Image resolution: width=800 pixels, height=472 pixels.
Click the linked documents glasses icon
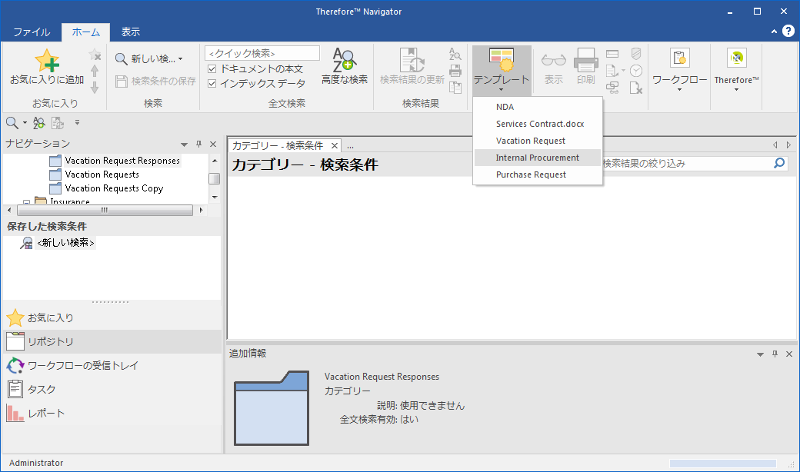tap(613, 88)
